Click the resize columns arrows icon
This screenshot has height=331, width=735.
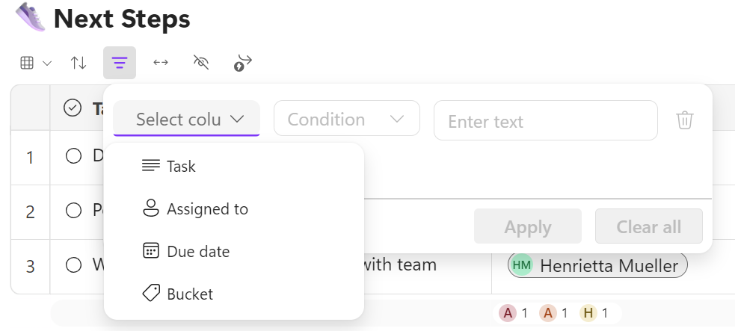[x=161, y=64]
